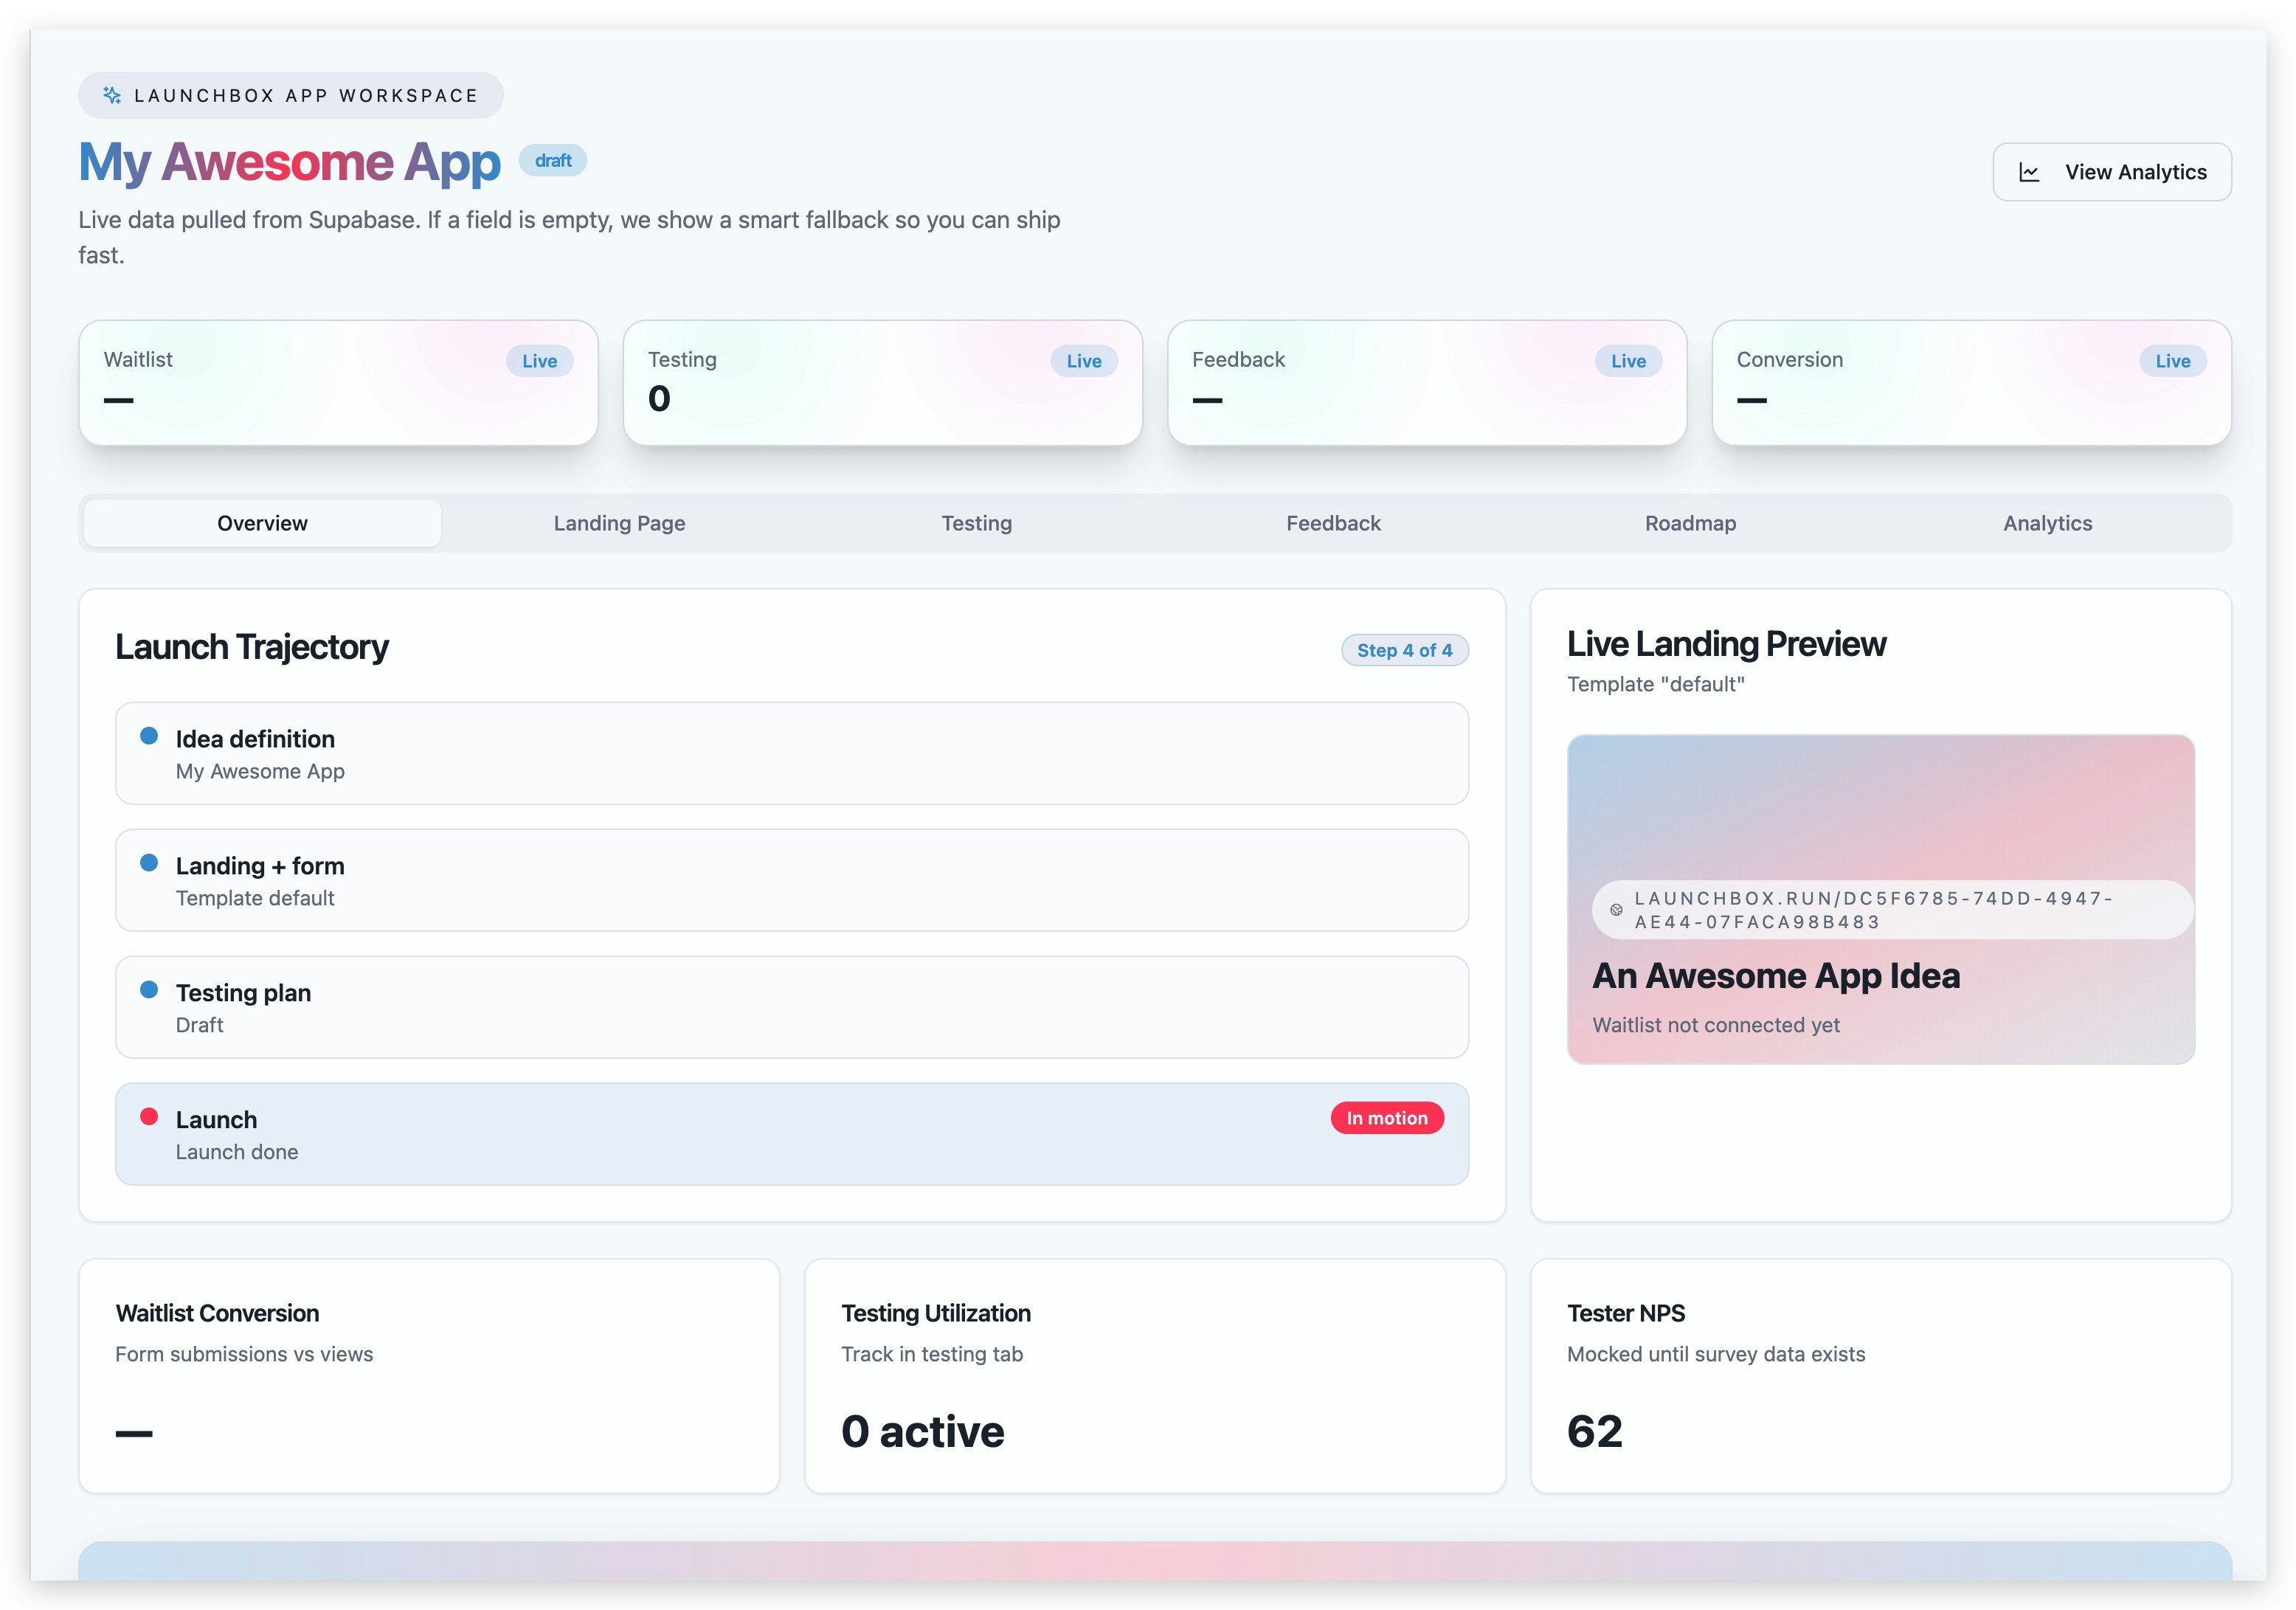Click the red dot beside the Launch step
This screenshot has width=2296, height=1610.
tap(150, 1116)
